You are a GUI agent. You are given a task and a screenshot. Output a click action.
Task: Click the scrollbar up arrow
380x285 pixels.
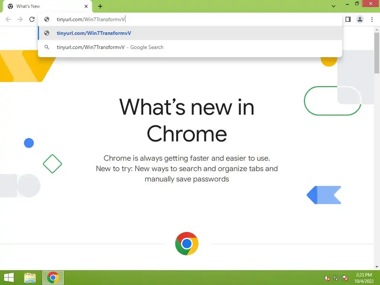click(377, 30)
